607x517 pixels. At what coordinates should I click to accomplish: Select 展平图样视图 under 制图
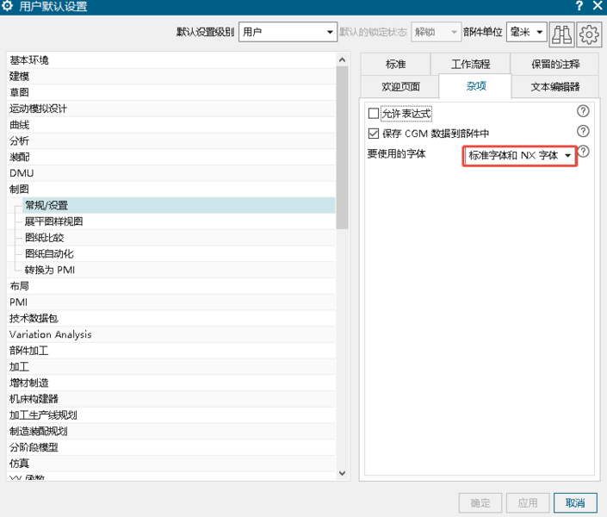[179, 221]
